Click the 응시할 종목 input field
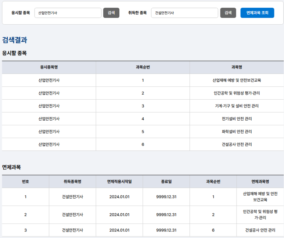 coord(68,13)
